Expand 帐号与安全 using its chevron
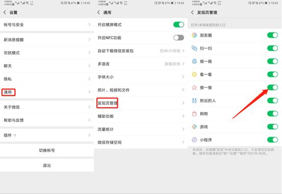 89,24
